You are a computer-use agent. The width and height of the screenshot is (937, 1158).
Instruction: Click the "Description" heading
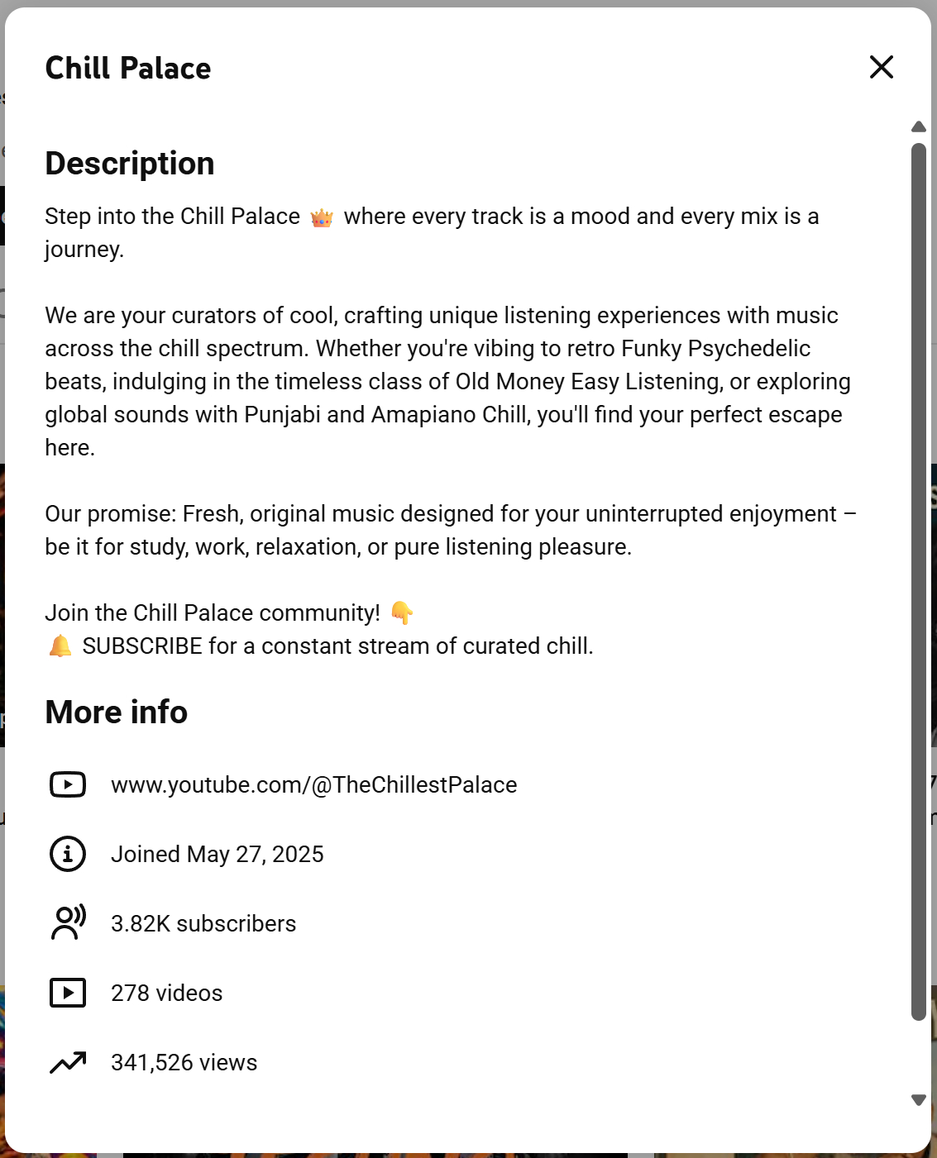[130, 163]
